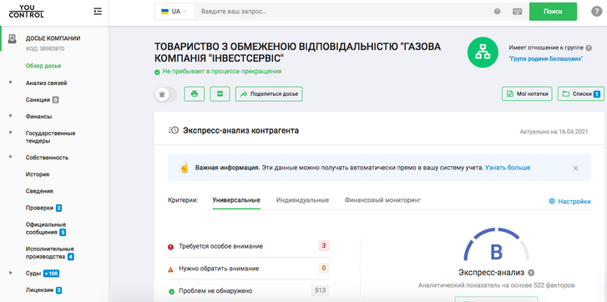The height and width of the screenshot is (302, 607).
Task: Open Списки button
Action: tap(580, 94)
